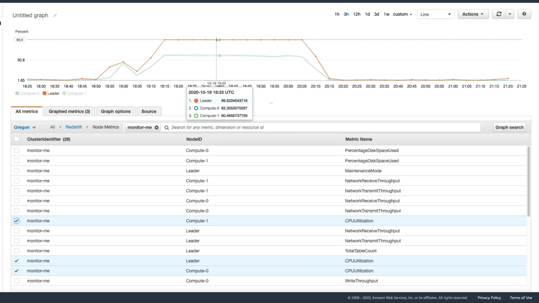Click the pencil icon to rename graph
Image resolution: width=539 pixels, height=303 pixels.
tap(55, 15)
